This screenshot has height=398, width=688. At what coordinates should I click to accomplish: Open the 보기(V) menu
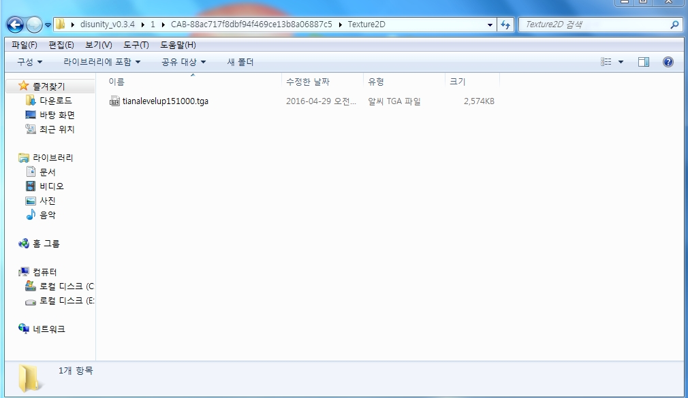[x=98, y=45]
